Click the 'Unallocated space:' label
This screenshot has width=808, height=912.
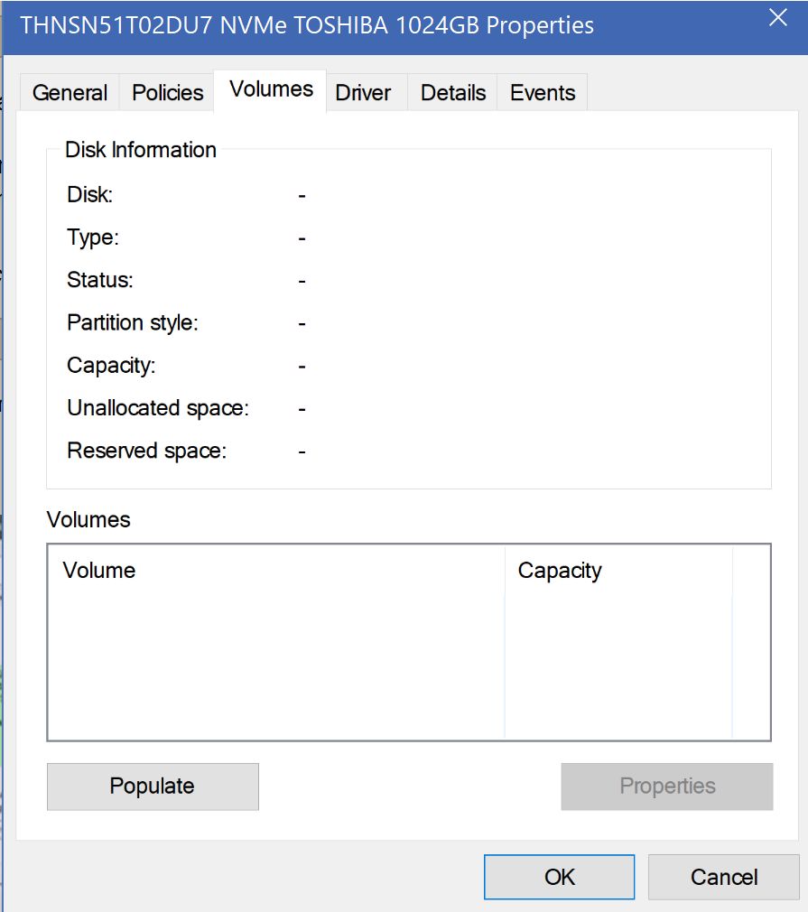(158, 408)
